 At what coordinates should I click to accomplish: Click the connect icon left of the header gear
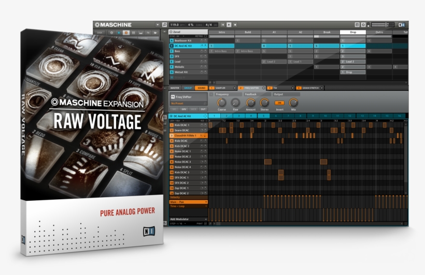pos(357,25)
